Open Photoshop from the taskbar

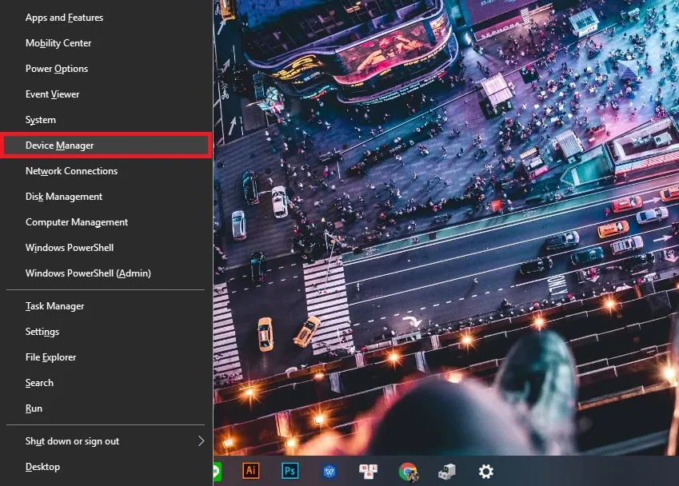tap(290, 472)
